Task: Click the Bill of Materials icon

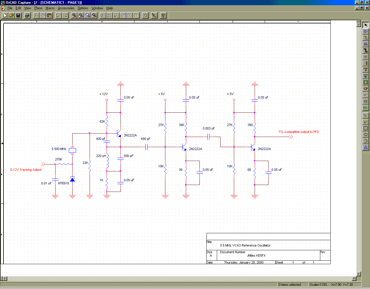Action: pyautogui.click(x=136, y=15)
